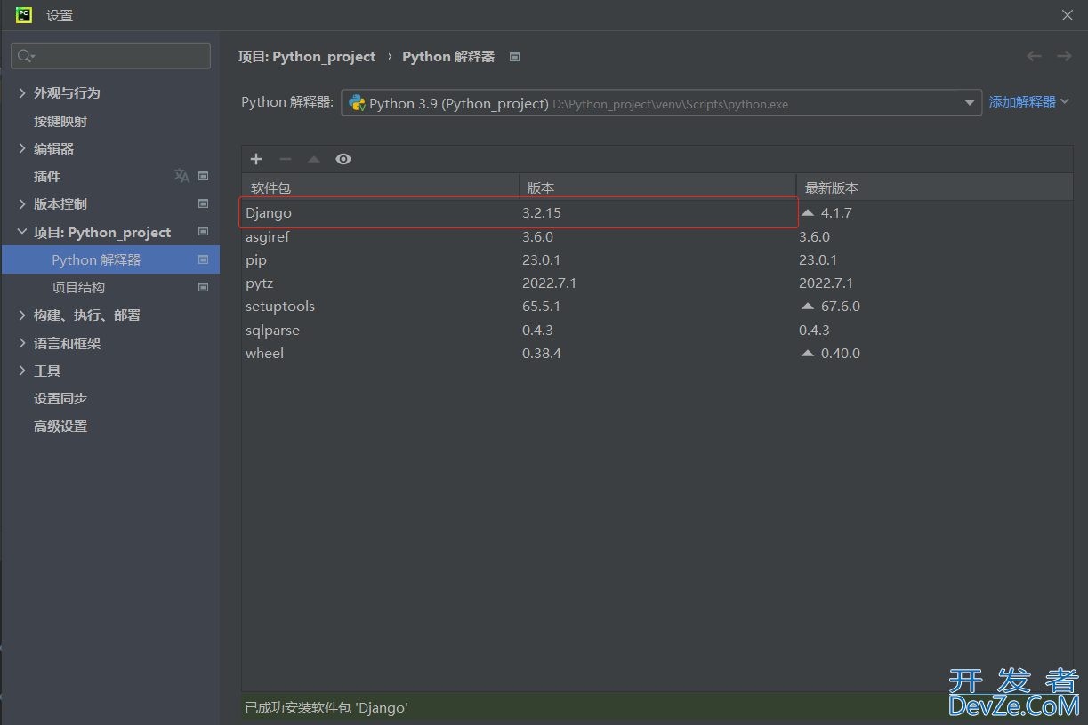Expand the 构建、执行、部署 section
Screen dimensions: 1088x725
tap(22, 315)
